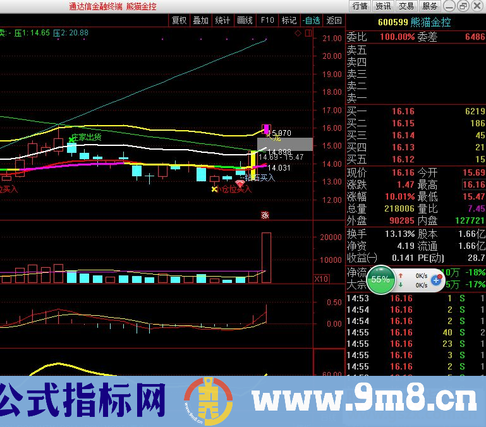The height and width of the screenshot is (427, 486).
Task: Click the 换手 value 13.13%
Action: click(400, 234)
